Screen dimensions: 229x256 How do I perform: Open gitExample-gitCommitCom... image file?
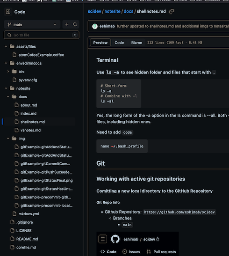pos(45,164)
